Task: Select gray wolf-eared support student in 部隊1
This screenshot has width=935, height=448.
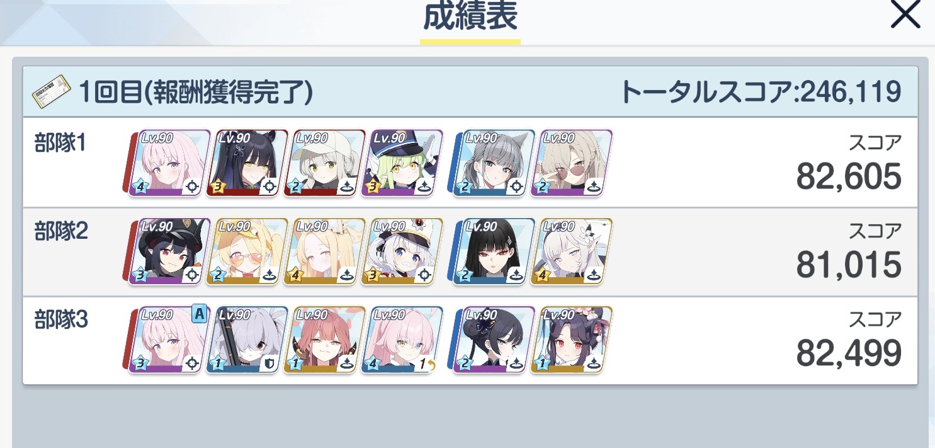Action: coord(494,163)
